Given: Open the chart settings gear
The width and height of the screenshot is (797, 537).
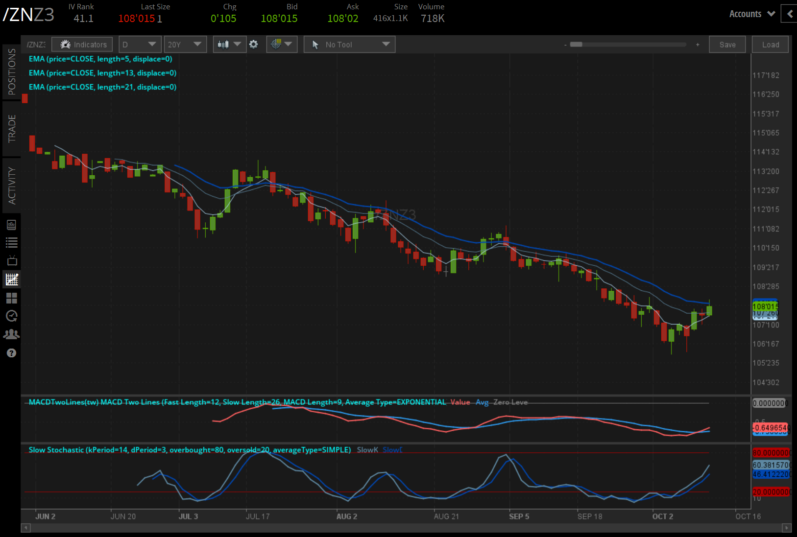Looking at the screenshot, I should click(x=253, y=45).
